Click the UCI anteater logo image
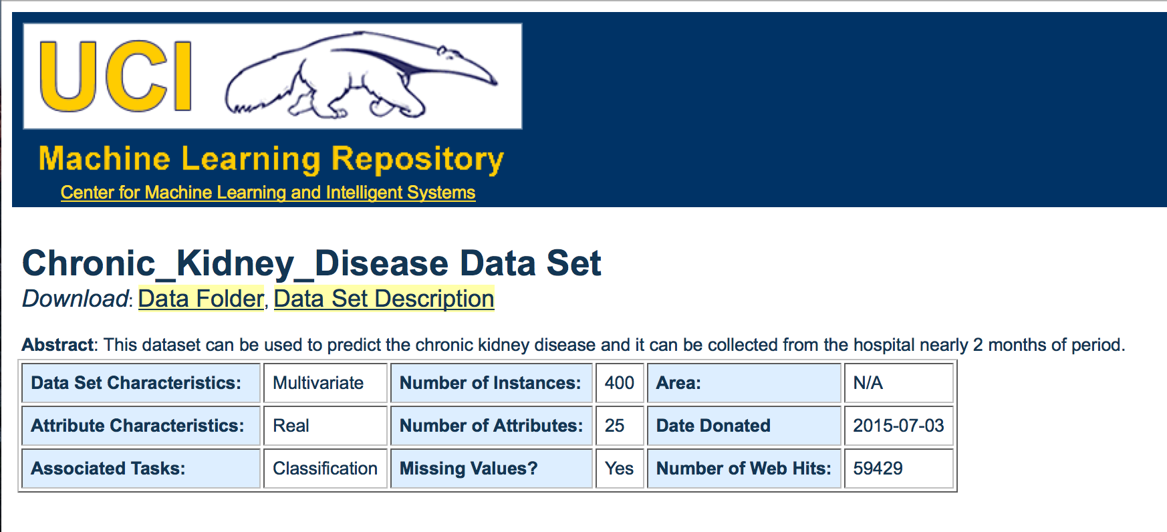The image size is (1167, 532). coord(273,76)
